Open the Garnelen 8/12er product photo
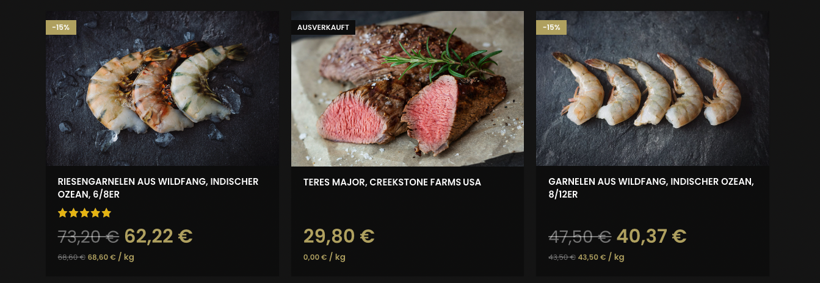This screenshot has width=820, height=283. [x=653, y=88]
